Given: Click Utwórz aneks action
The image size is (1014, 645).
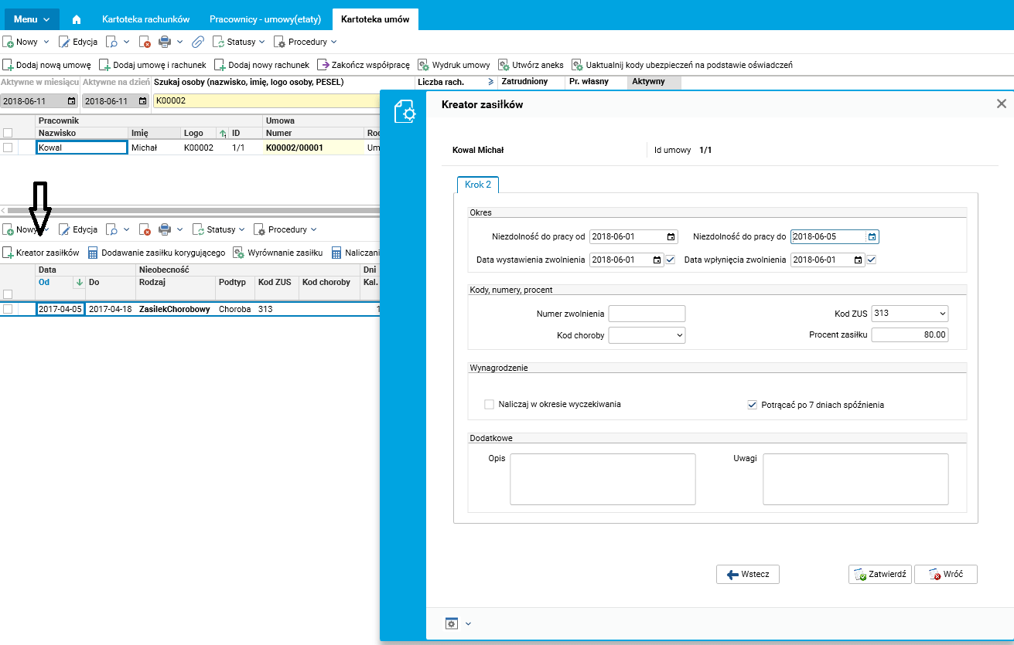Looking at the screenshot, I should (531, 65).
